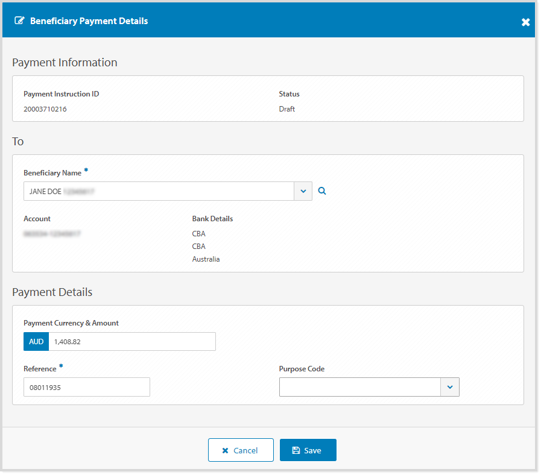
Task: Save the beneficiary payment details
Action: 308,450
